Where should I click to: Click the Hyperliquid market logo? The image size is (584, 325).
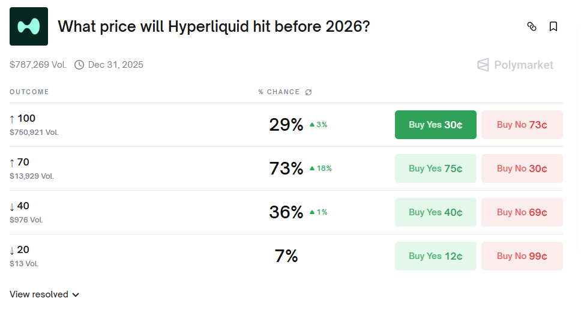29,26
